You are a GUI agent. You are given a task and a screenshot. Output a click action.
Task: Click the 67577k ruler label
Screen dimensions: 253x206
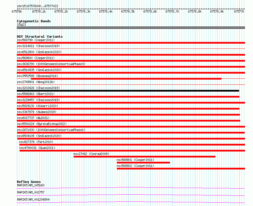(x=239, y=11)
